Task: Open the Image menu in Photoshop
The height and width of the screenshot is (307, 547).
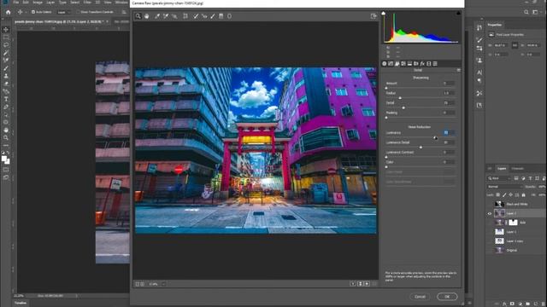Action: (x=38, y=2)
